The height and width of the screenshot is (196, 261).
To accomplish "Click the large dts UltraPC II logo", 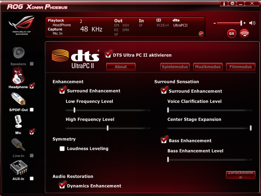I will pyautogui.click(x=76, y=59).
